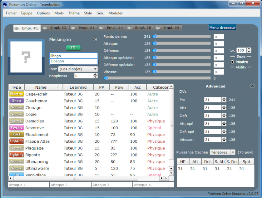Viewport: 262px width, 198px height.
Task: Open the Options menu
Action: tap(43, 13)
